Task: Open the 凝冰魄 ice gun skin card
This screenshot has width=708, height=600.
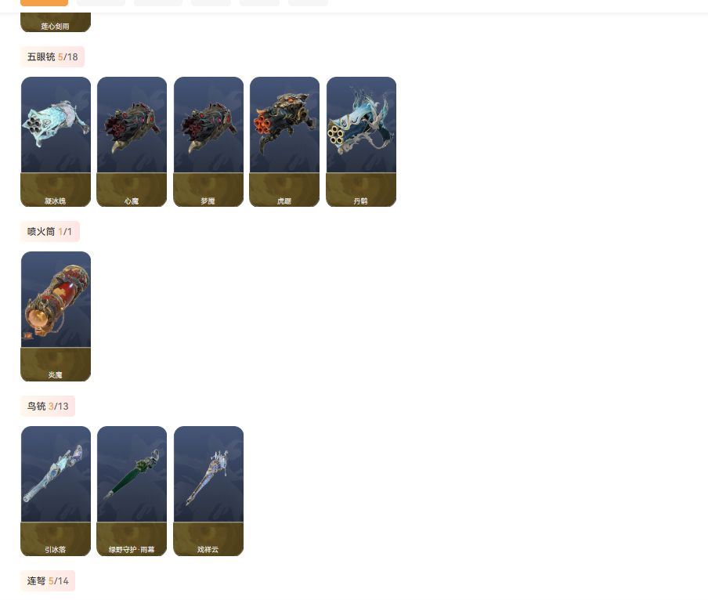Action: (x=56, y=142)
